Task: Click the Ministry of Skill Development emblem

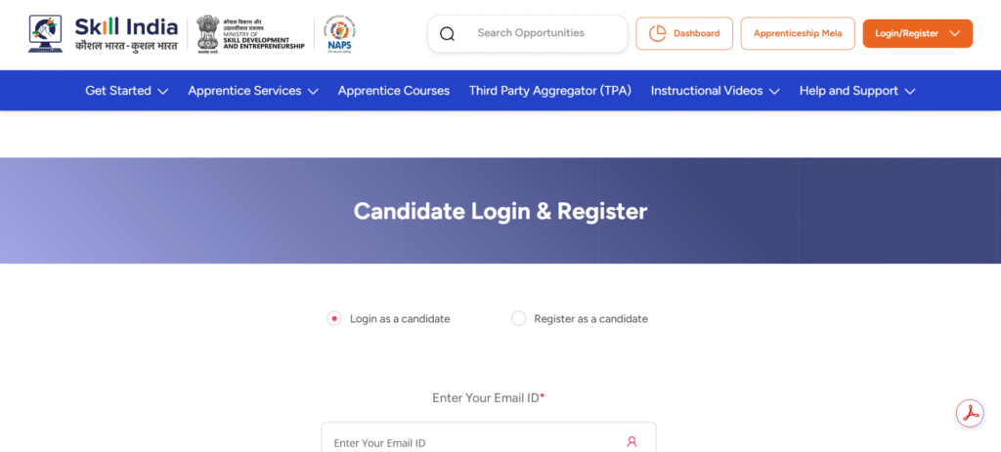Action: pos(206,33)
